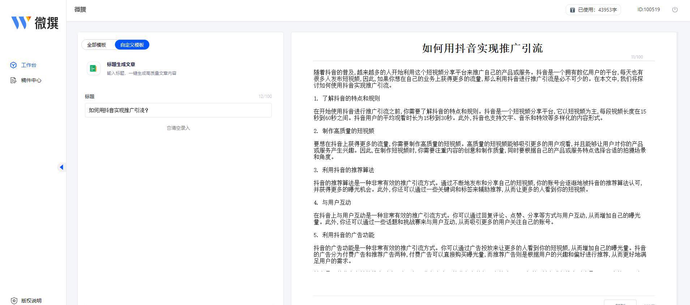Click the template description 输入标题，一键生成高质量文章内容

[x=142, y=73]
